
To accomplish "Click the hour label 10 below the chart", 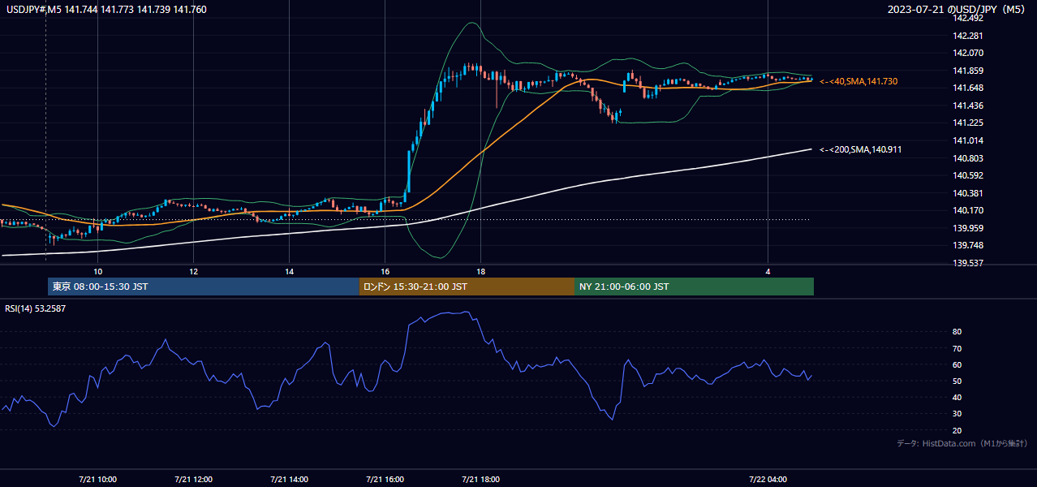I will point(97,271).
